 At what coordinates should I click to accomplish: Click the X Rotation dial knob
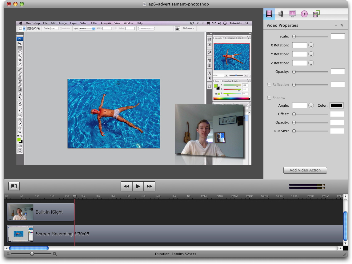[x=311, y=45]
